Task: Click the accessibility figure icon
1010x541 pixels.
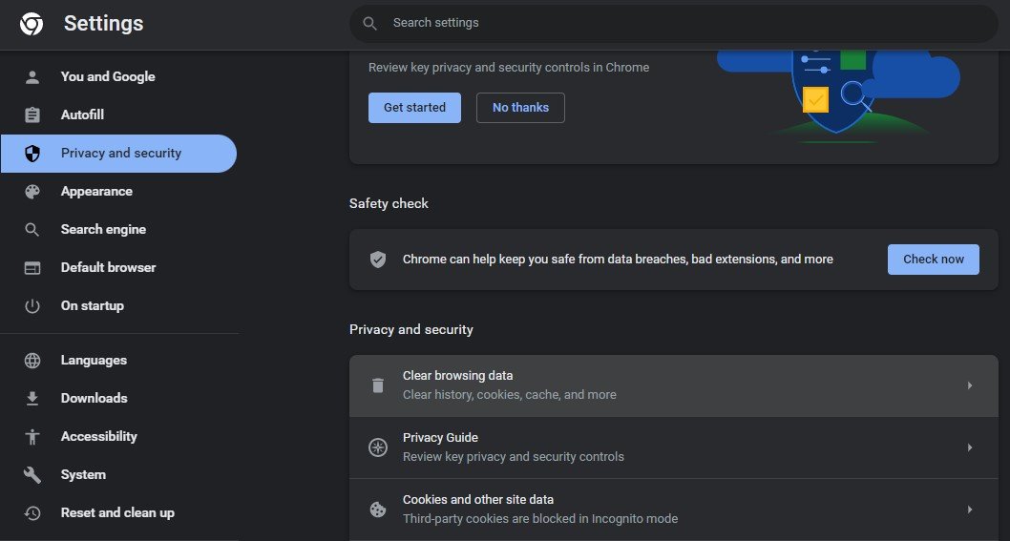Action: click(32, 437)
